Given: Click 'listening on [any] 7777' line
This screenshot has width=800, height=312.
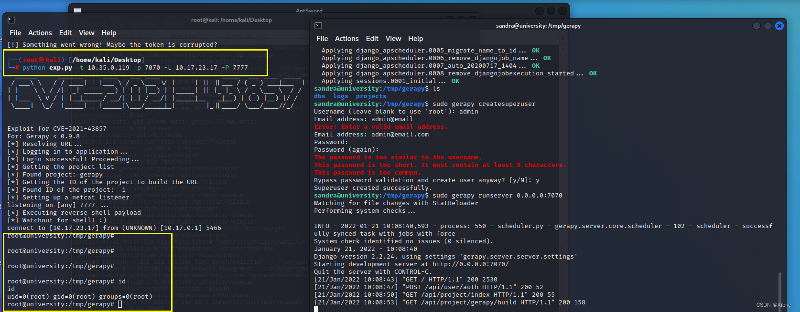Looking at the screenshot, I should click(x=58, y=205).
